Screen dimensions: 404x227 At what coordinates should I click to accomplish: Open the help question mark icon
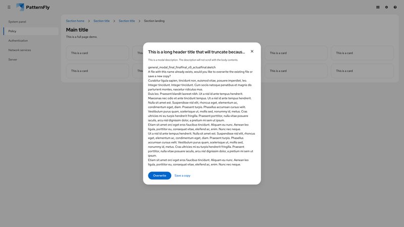click(395, 7)
